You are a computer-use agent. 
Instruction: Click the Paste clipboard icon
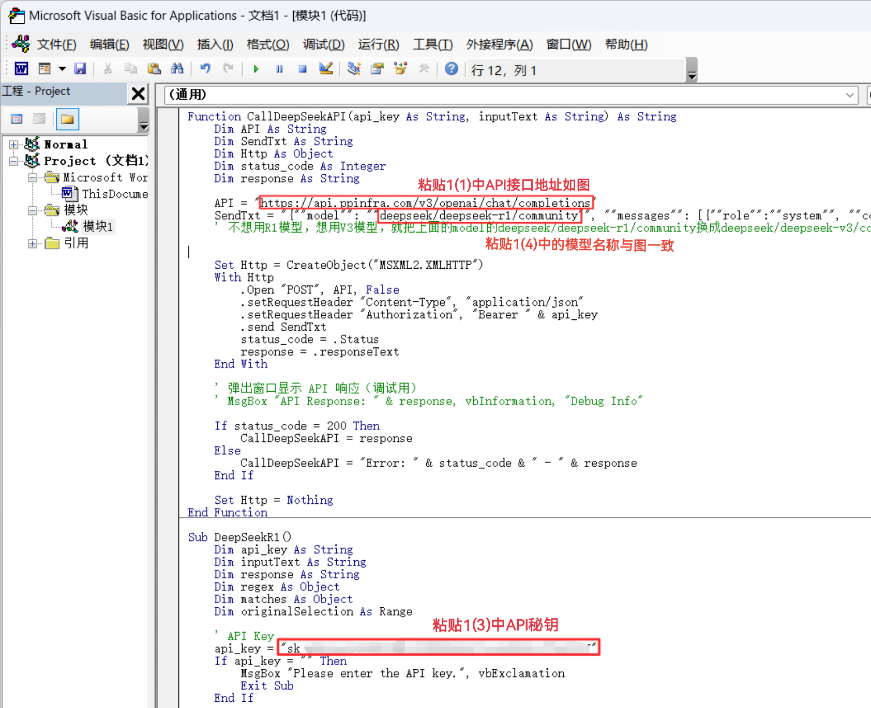(x=154, y=69)
